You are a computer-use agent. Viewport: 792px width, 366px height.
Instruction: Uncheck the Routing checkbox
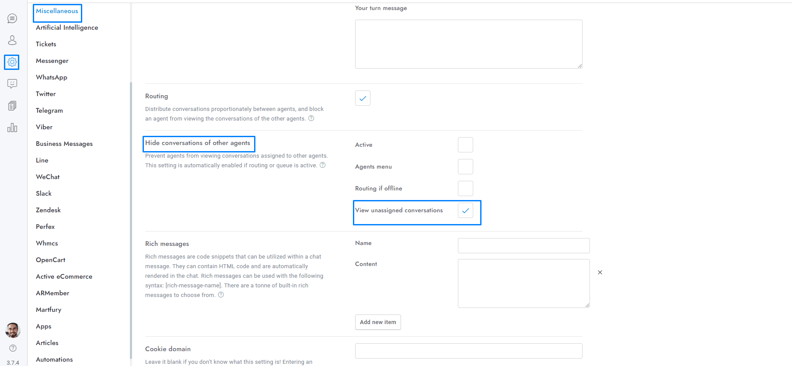(363, 98)
